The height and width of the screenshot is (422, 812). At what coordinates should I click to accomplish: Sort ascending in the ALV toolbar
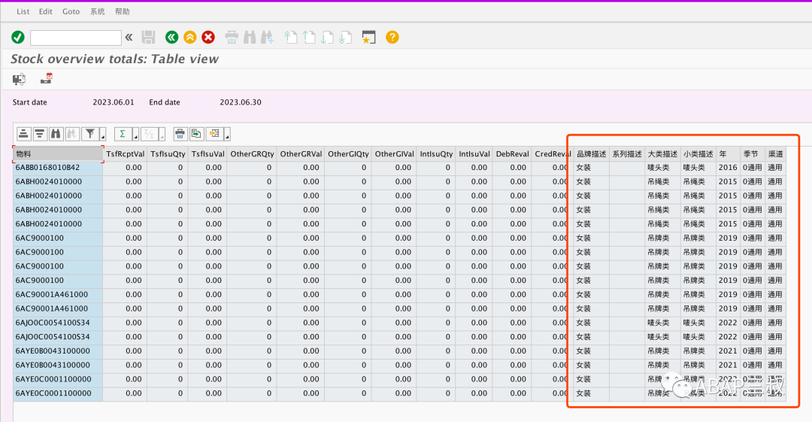(23, 134)
